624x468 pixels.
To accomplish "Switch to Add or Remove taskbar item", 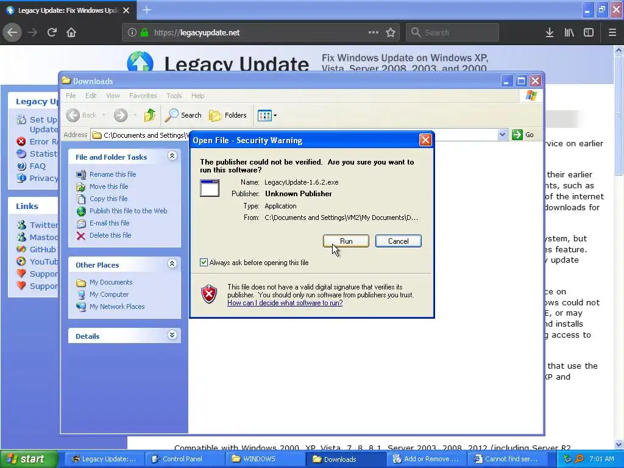I will 426,459.
